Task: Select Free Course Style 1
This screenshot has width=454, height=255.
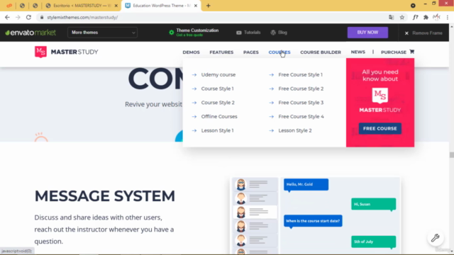Action: (300, 74)
